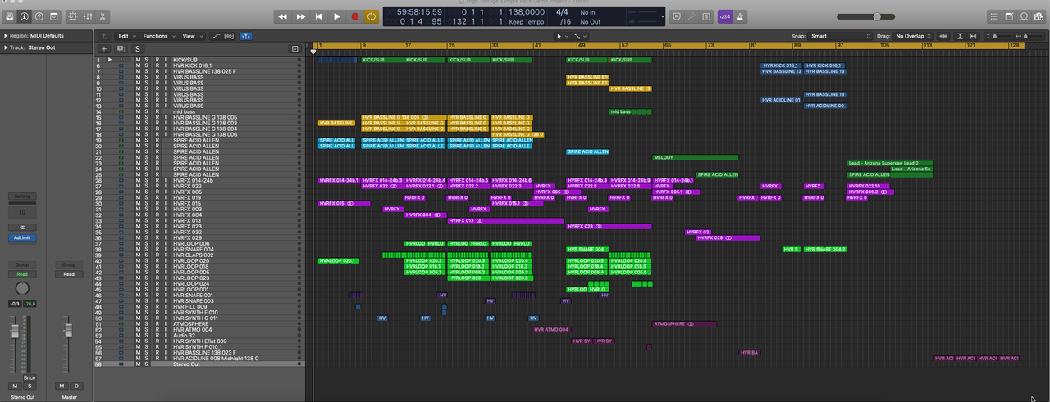Open the left-click Pointer tool menu
The width and height of the screenshot is (1050, 402).
(563, 36)
